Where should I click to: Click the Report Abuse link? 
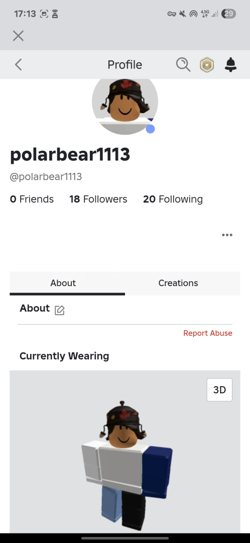(x=207, y=333)
